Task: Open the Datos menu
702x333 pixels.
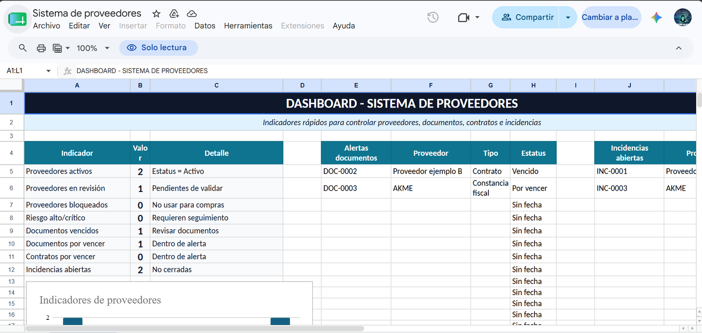Action: tap(205, 26)
